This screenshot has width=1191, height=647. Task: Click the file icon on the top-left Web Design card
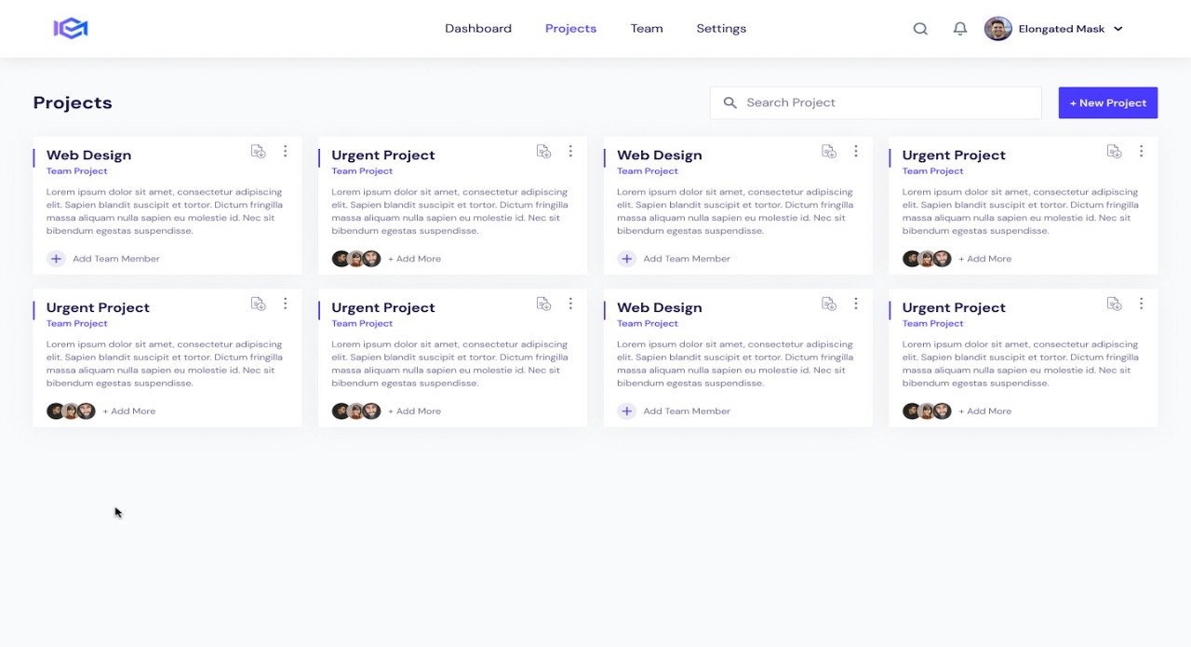tap(259, 151)
